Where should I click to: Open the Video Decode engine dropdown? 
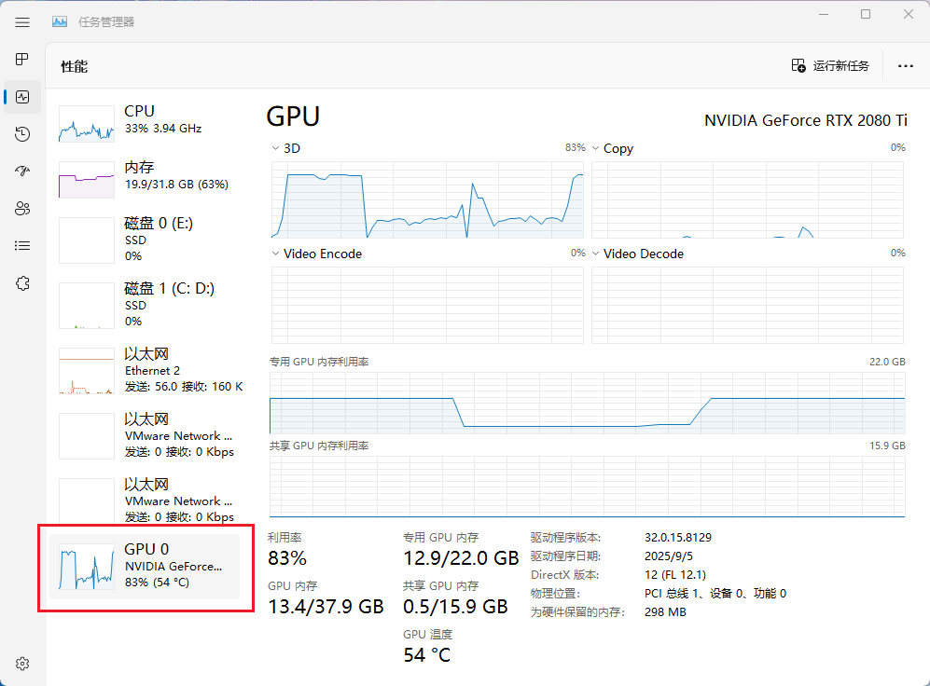click(596, 254)
